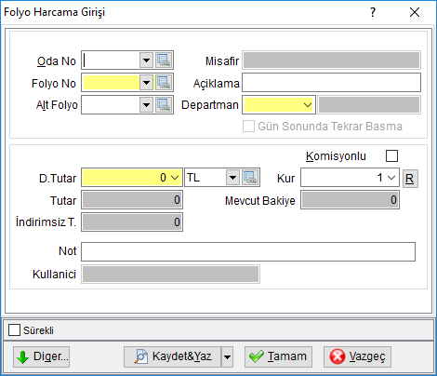
Task: Toggle the Sürekli checkbox
Action: [x=14, y=330]
